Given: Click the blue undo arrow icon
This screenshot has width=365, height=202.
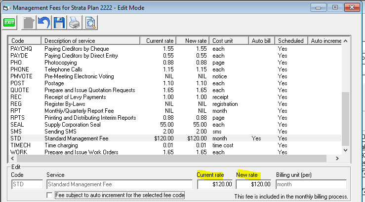Looking at the screenshot, I should click(x=44, y=23).
